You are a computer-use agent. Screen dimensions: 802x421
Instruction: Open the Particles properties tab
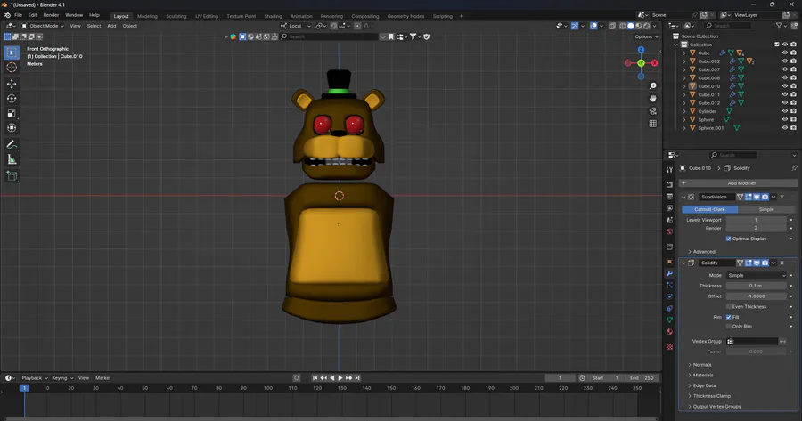[669, 285]
